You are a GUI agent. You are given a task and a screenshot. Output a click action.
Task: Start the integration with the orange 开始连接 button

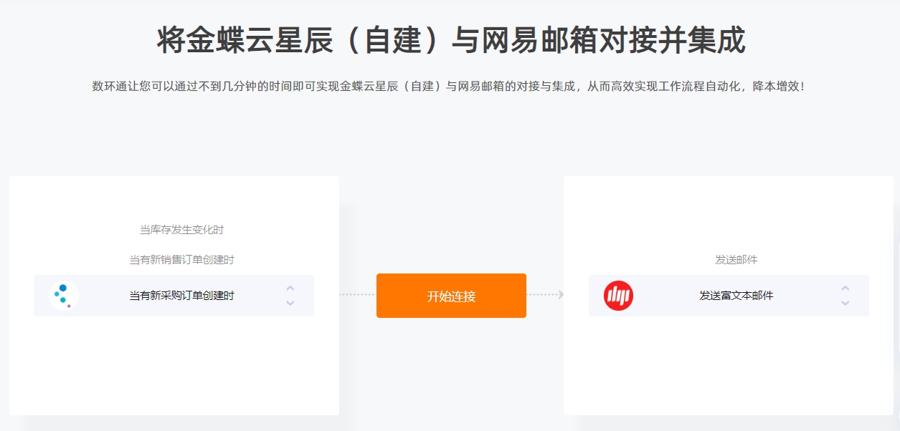(x=451, y=296)
